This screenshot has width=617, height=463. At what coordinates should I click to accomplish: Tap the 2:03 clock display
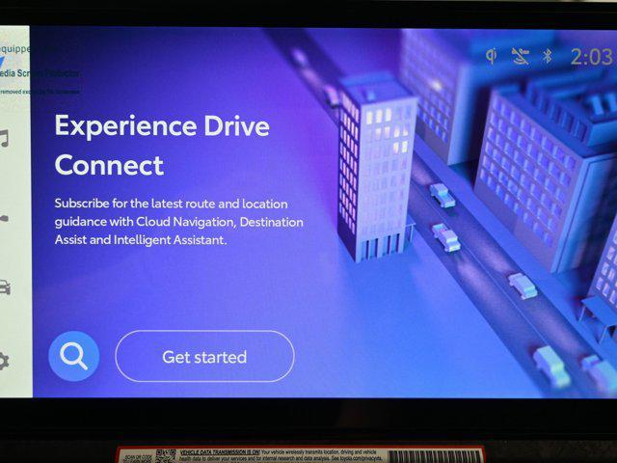point(590,57)
